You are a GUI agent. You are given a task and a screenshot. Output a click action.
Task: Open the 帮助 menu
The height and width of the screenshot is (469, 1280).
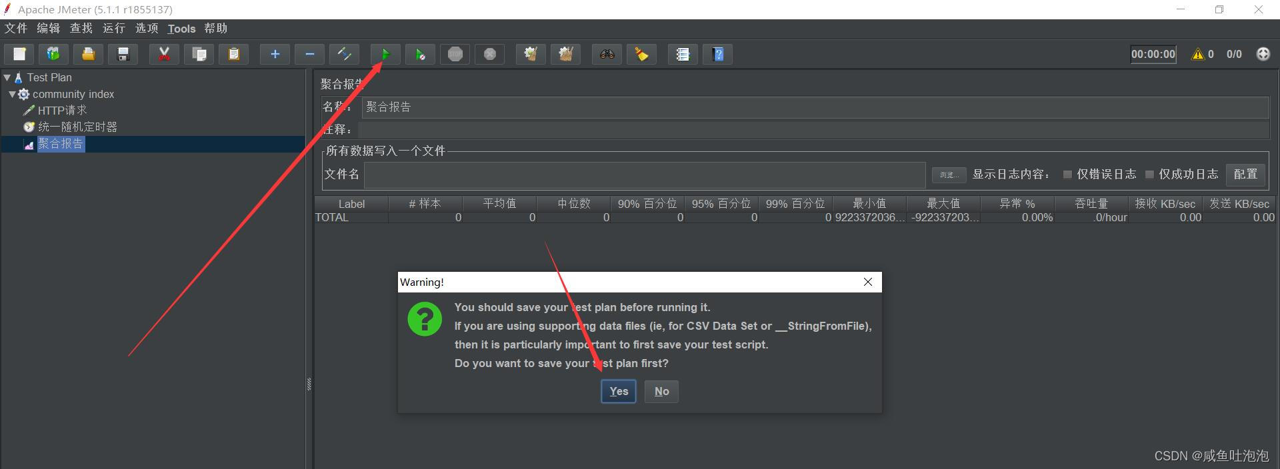(216, 28)
